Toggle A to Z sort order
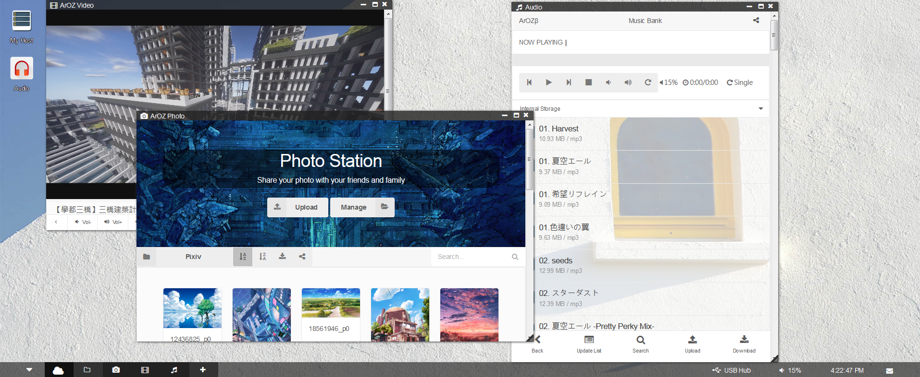This screenshot has height=377, width=920. (243, 257)
